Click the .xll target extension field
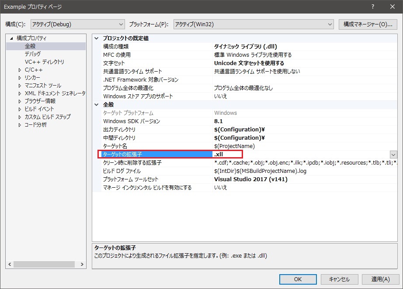This screenshot has width=403, height=289. click(262, 155)
